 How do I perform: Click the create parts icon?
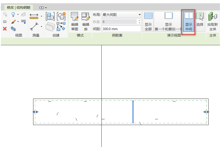pyautogui.click(x=50, y=16)
